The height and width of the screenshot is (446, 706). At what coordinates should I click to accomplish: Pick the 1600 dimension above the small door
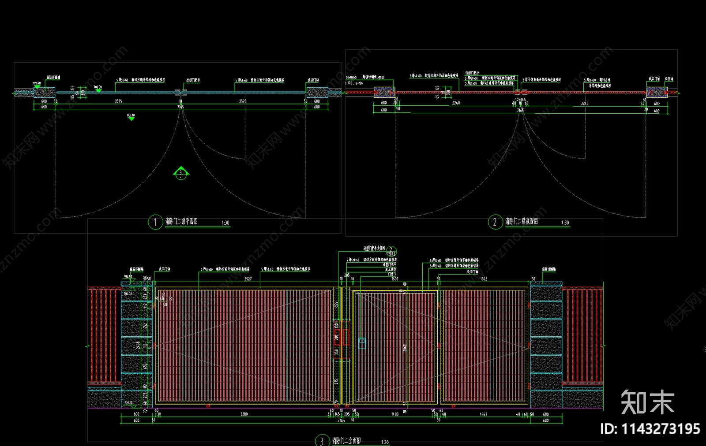[x=395, y=279]
